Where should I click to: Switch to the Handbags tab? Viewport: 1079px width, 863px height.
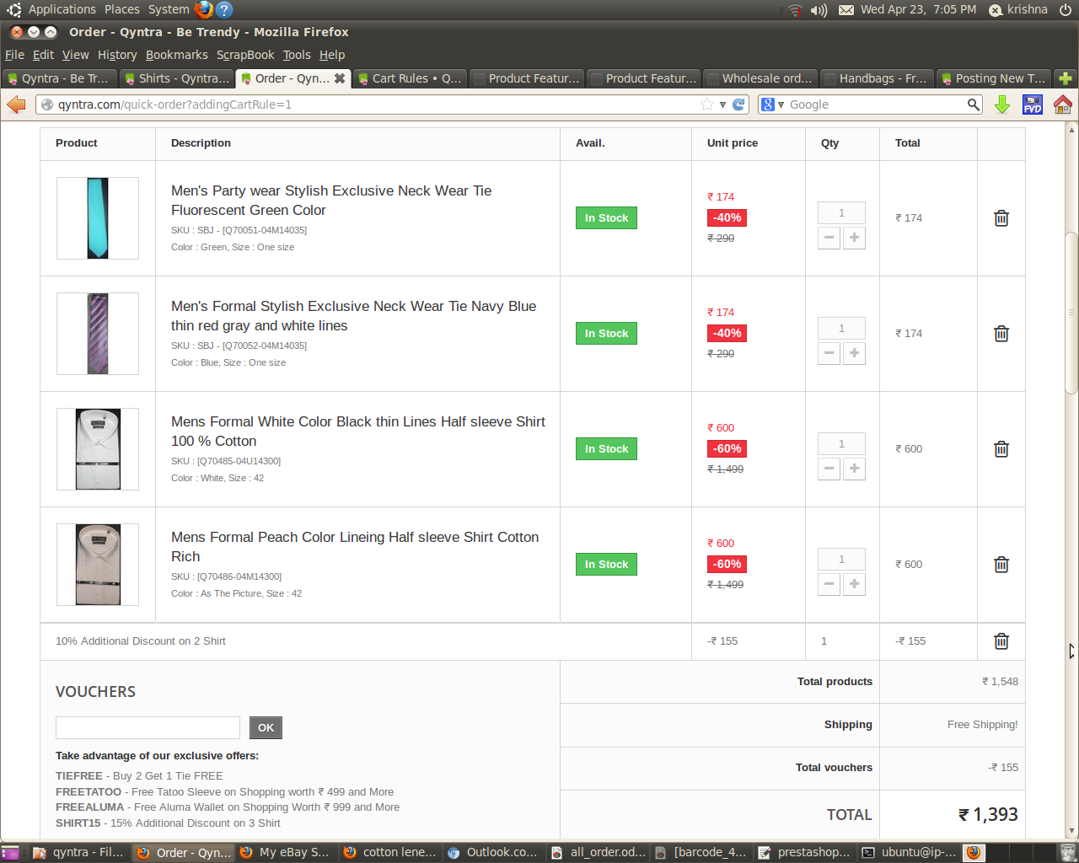(x=877, y=78)
